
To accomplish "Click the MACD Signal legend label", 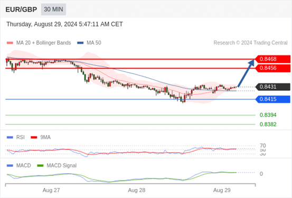I will 62,165.
